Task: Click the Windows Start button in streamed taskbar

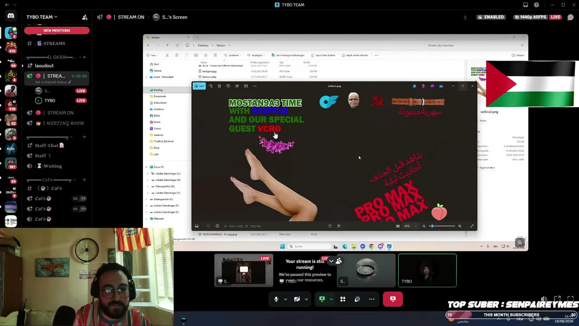Action: pos(282,246)
